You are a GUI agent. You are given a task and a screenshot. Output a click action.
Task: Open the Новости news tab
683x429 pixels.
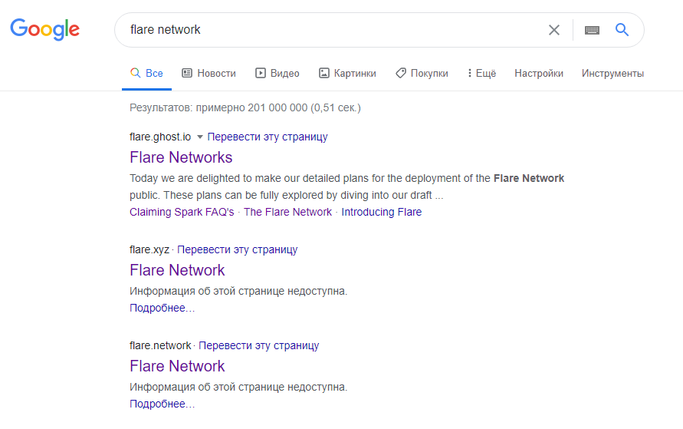pyautogui.click(x=209, y=74)
